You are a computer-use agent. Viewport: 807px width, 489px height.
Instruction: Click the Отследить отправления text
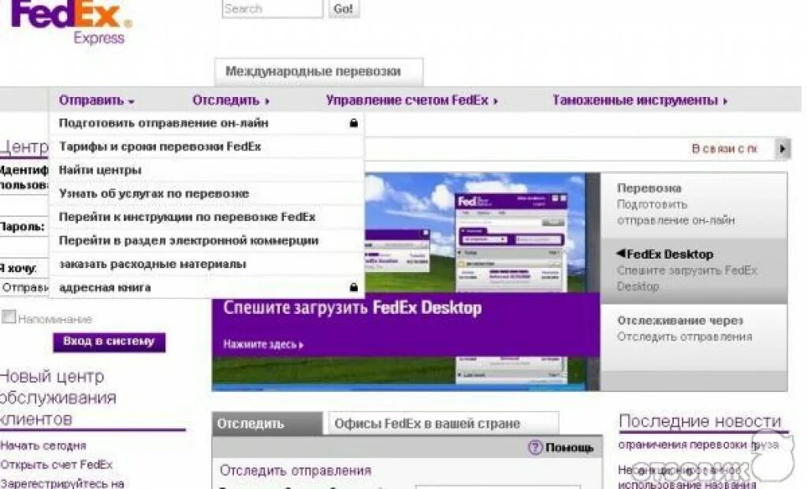(296, 470)
